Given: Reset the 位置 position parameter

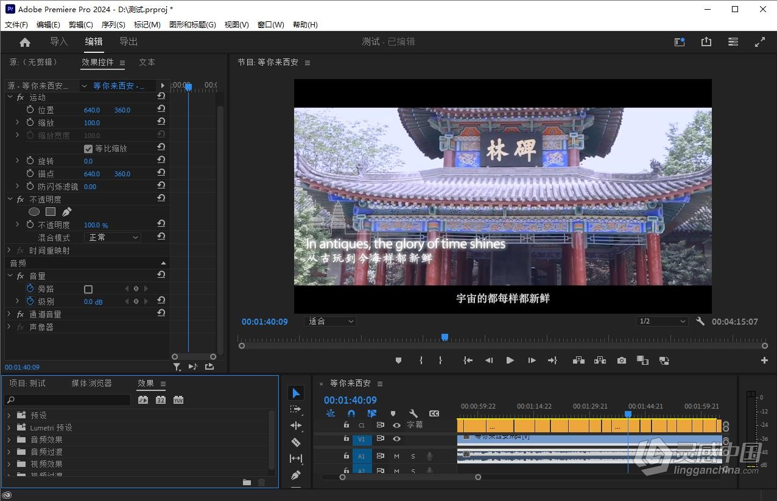Looking at the screenshot, I should pyautogui.click(x=161, y=109).
